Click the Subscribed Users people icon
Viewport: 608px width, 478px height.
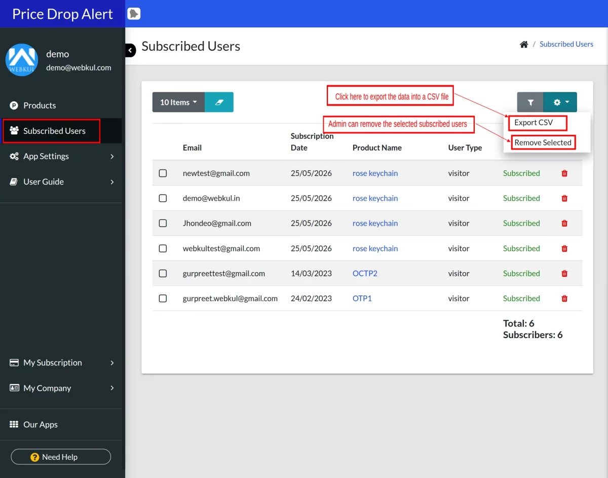14,130
